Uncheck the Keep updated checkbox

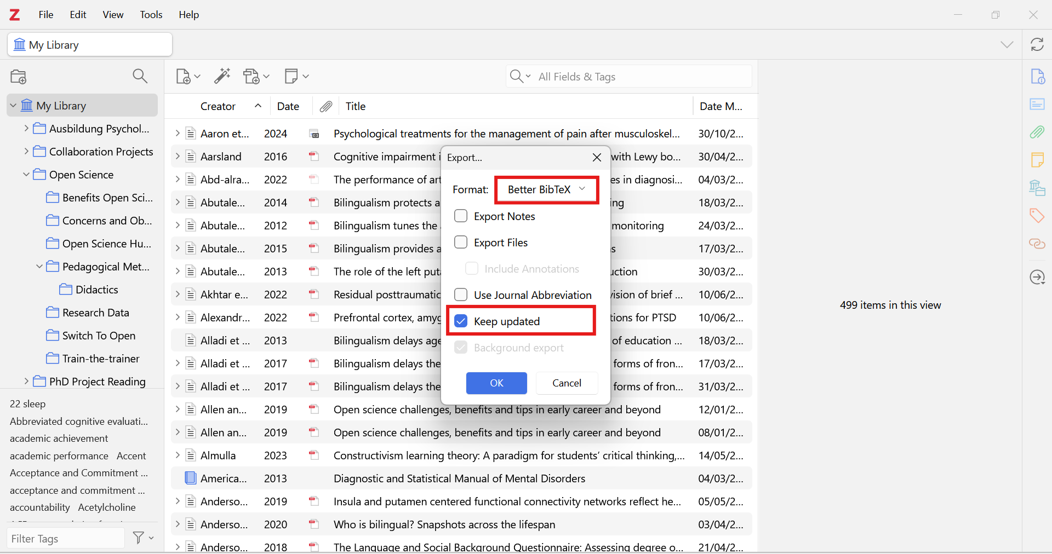(x=461, y=321)
